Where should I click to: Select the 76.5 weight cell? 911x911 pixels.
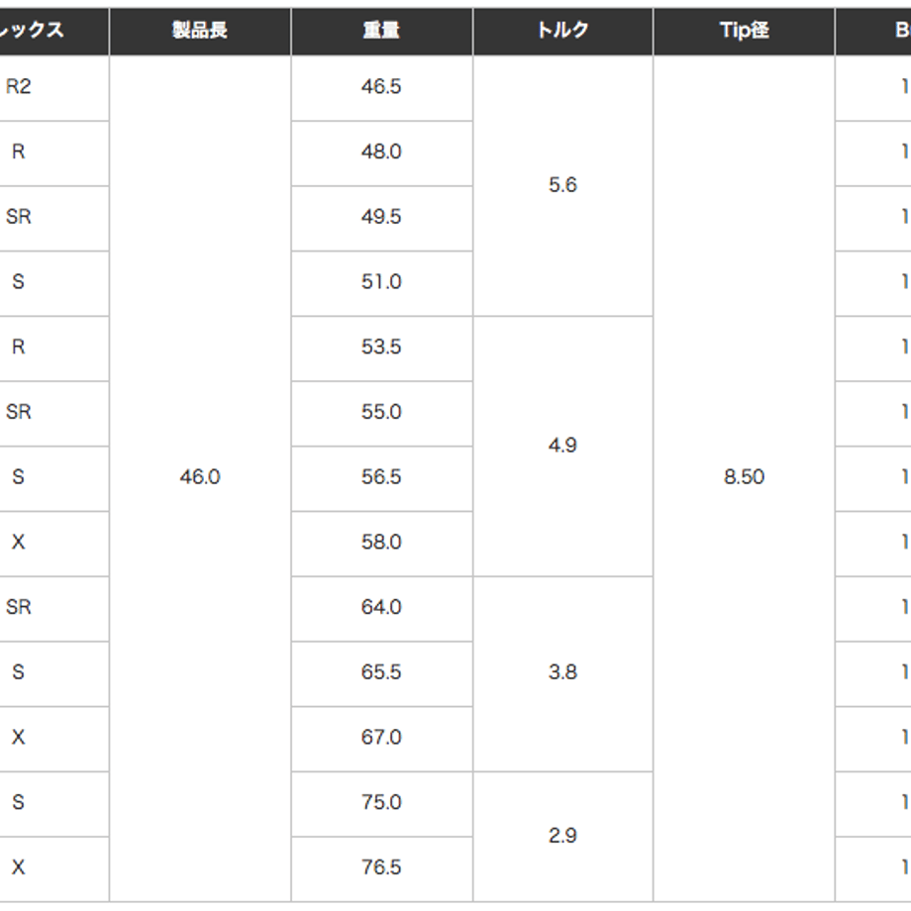pos(381,869)
